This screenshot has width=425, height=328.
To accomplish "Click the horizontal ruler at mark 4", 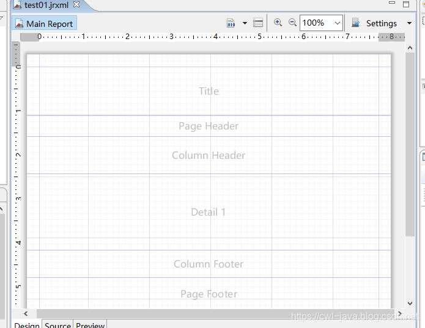I will pos(215,37).
